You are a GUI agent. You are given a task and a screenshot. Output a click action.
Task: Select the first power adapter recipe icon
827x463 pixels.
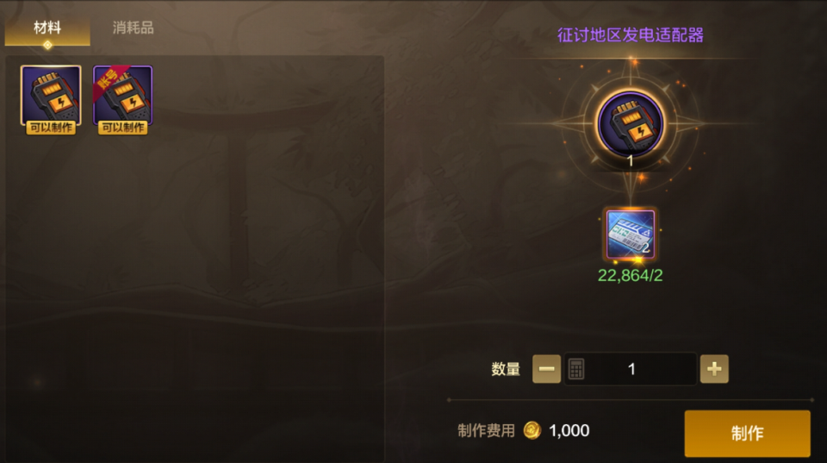pyautogui.click(x=51, y=96)
